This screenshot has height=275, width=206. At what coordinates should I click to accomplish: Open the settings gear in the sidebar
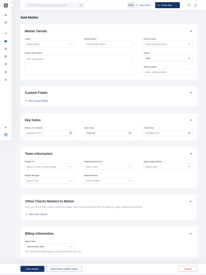(6, 128)
